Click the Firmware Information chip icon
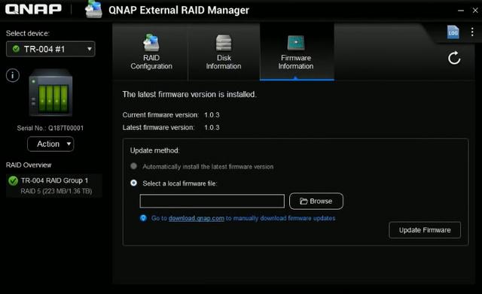This screenshot has height=294, width=482. (296, 43)
